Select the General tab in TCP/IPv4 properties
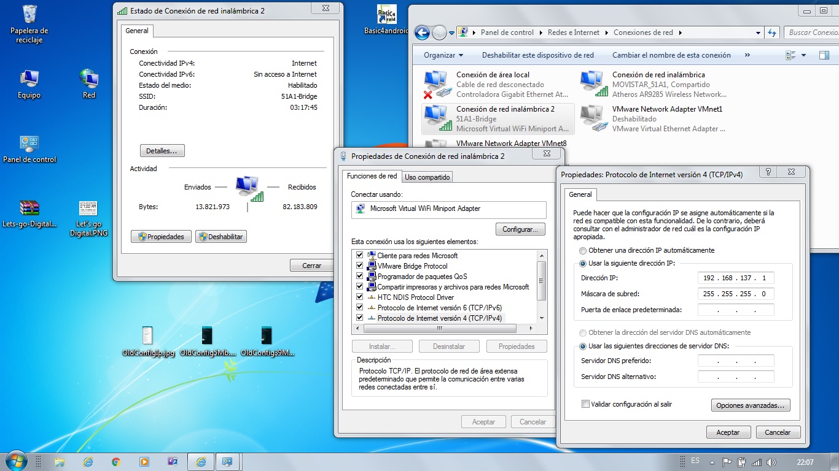This screenshot has width=839, height=471. (580, 194)
